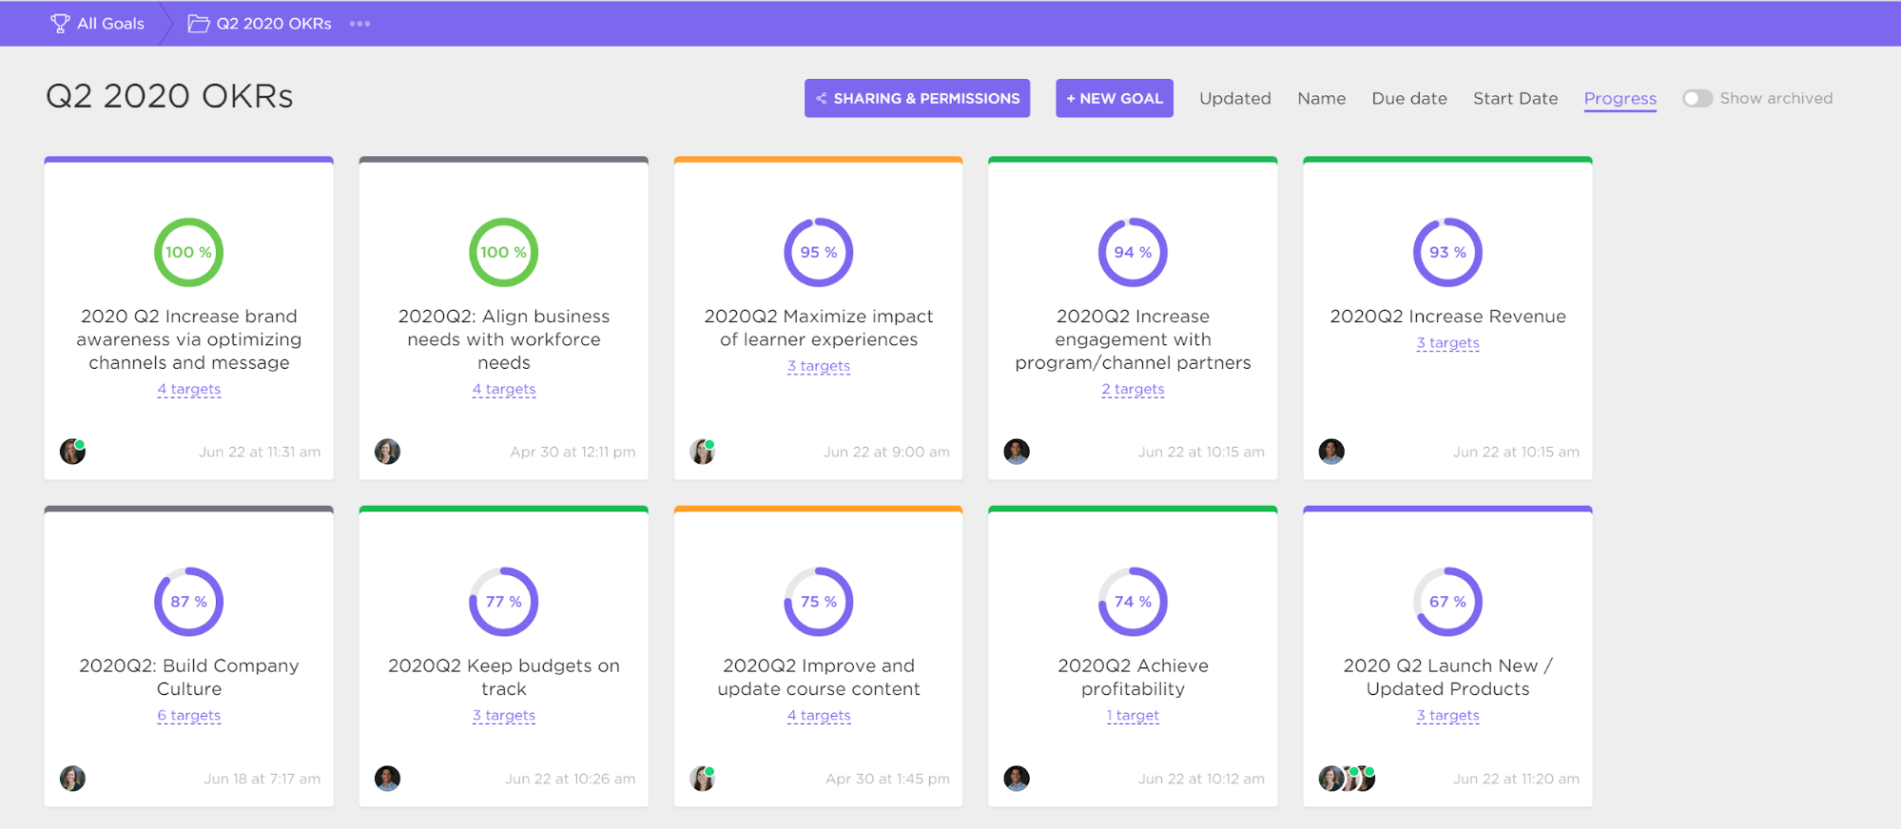This screenshot has width=1901, height=829.
Task: Expand the 6 targets link under Build Company Culture
Action: click(189, 715)
